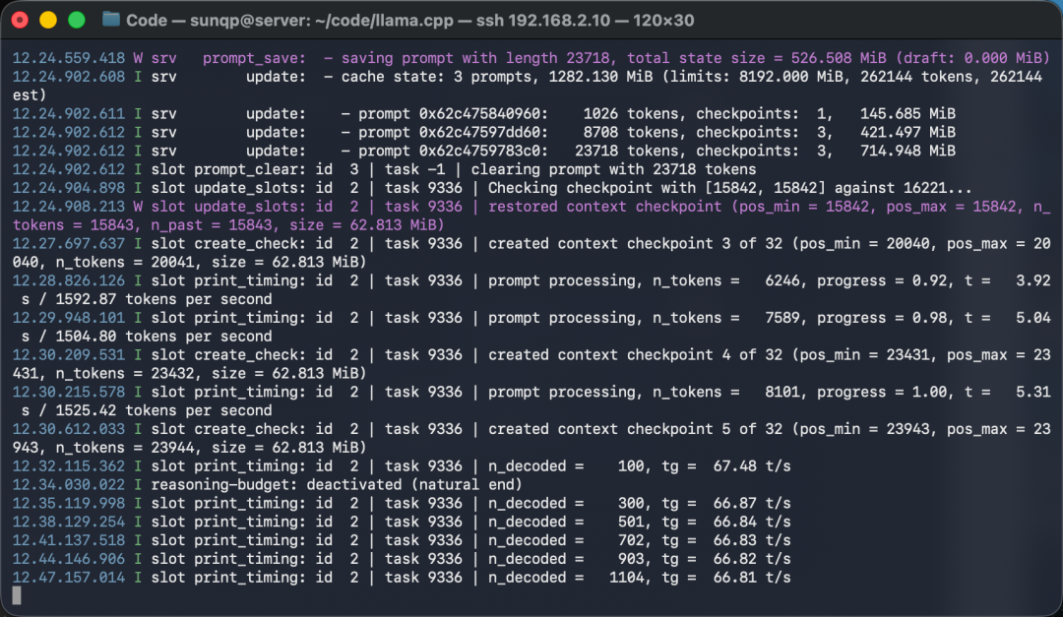Click the blue folder icon in title bar
Viewport: 1063px width, 617px height.
click(x=110, y=20)
